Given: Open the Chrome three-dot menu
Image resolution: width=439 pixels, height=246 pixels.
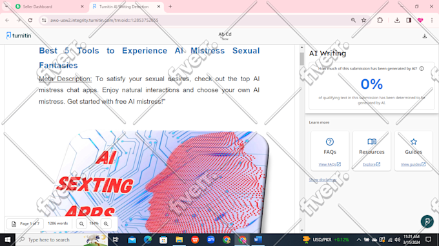Looking at the screenshot, I should [432, 20].
